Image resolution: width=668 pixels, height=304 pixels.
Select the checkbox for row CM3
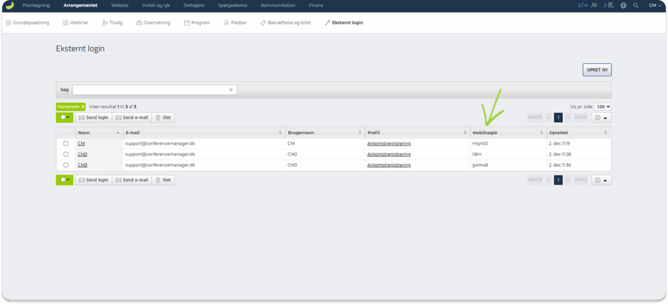[x=66, y=165]
